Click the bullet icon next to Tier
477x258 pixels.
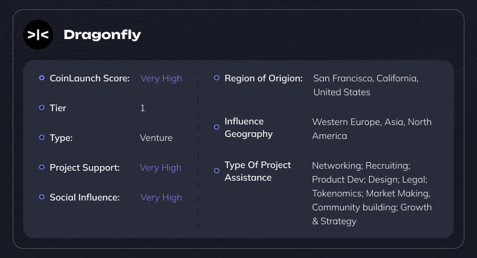tap(42, 108)
